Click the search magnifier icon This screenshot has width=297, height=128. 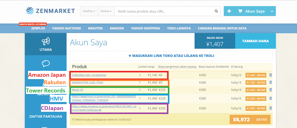[x=216, y=11]
